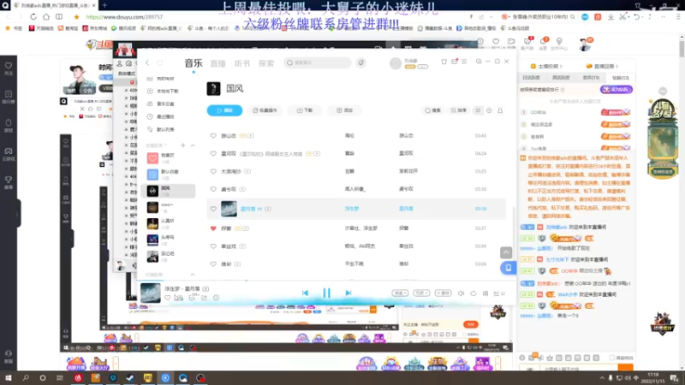Screen dimensions: 685x385
Task: Favorite the song 游山恋
Action: click(213, 136)
